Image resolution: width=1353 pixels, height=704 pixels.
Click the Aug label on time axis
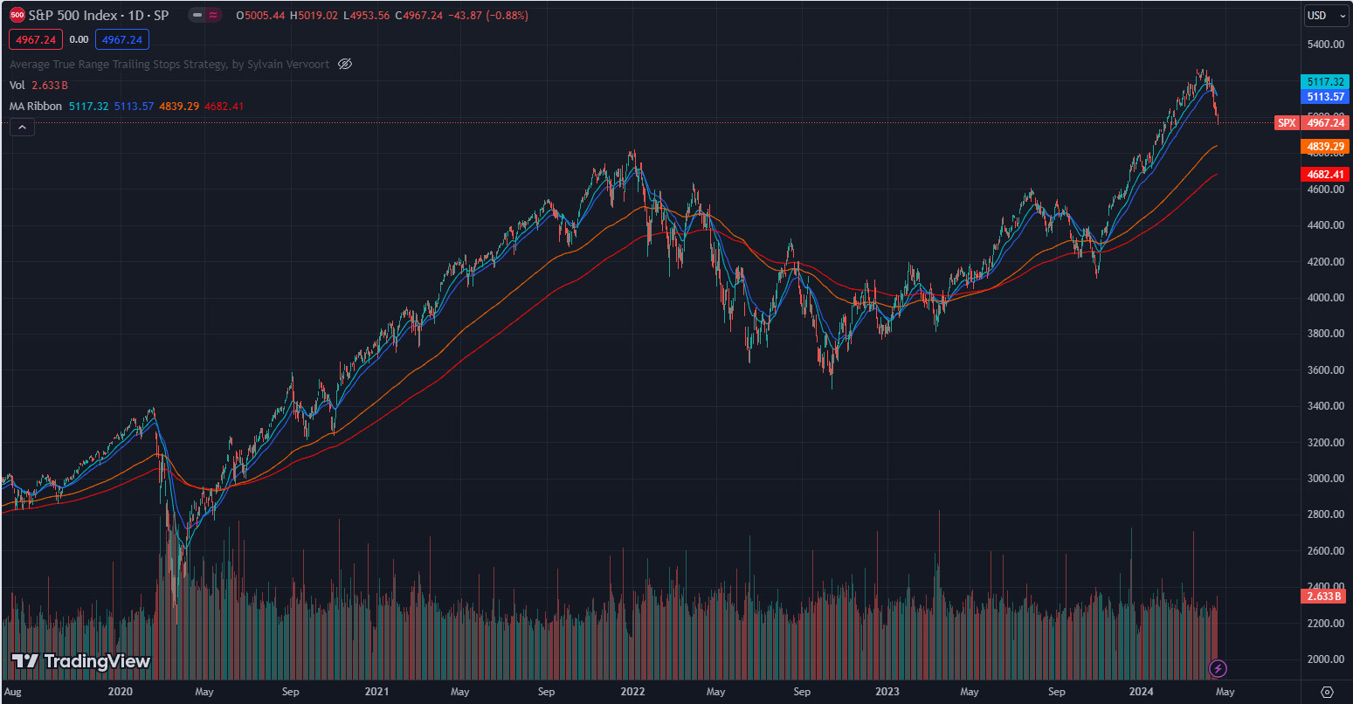(12, 692)
